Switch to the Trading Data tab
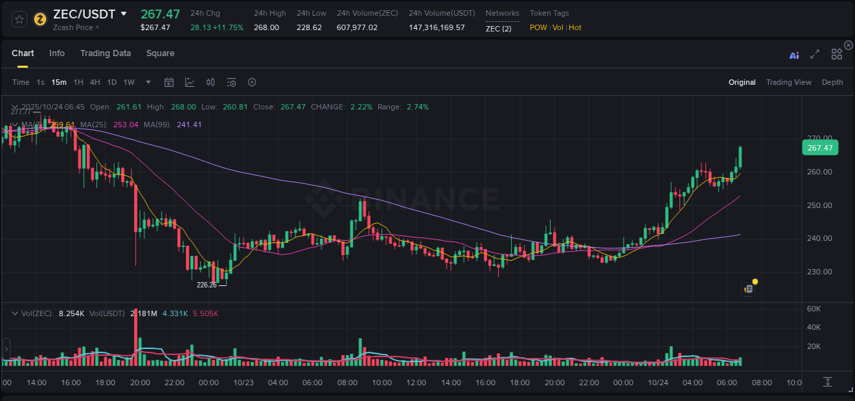This screenshot has height=401, width=855. click(105, 53)
